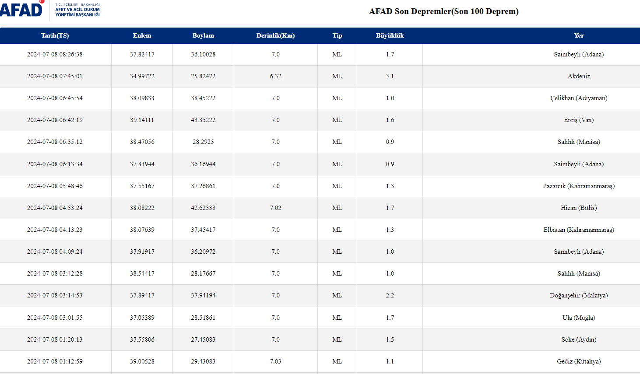The width and height of the screenshot is (640, 374).
Task: Click the date 2024-07-08 06:13:34
Action: (x=55, y=164)
